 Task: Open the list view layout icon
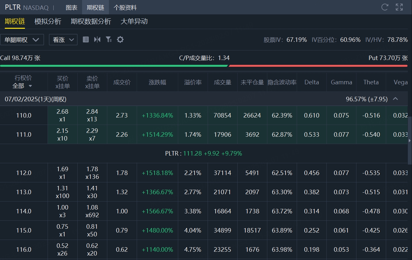tap(86, 40)
